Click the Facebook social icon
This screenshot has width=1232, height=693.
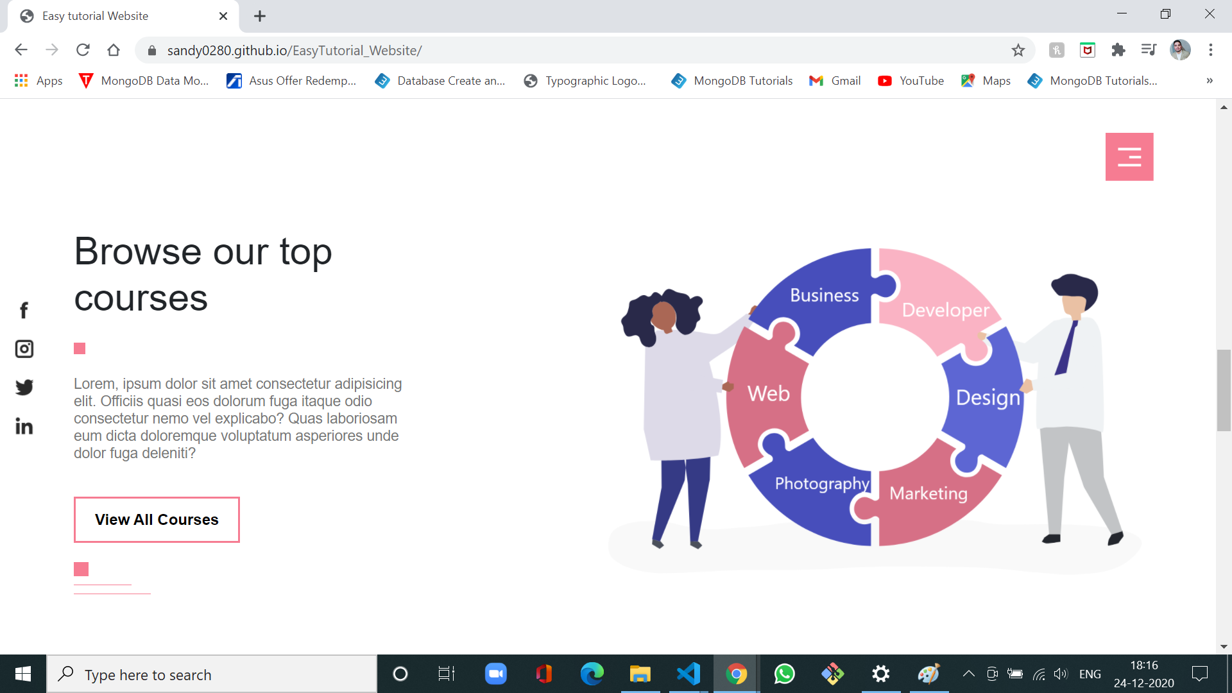coord(24,311)
